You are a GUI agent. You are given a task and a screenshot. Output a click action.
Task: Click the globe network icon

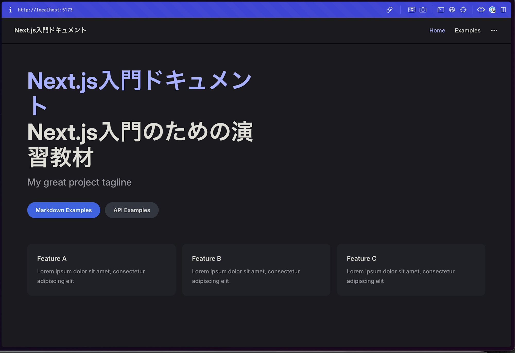point(452,10)
